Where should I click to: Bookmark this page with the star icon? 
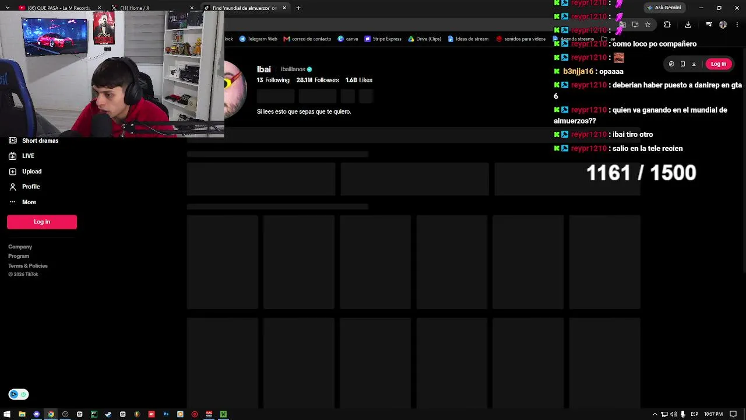point(648,24)
